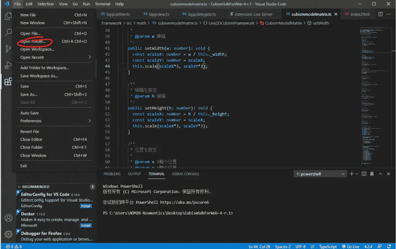This screenshot has width=396, height=249.
Task: Expand Open Recent submenu
Action: (x=53, y=57)
